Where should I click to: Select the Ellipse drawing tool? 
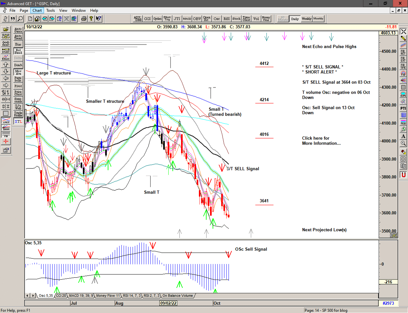tap(403, 95)
